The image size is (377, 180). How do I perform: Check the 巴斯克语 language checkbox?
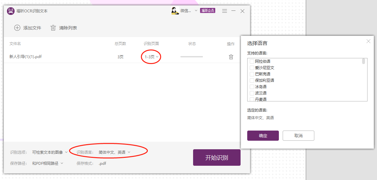(x=252, y=74)
